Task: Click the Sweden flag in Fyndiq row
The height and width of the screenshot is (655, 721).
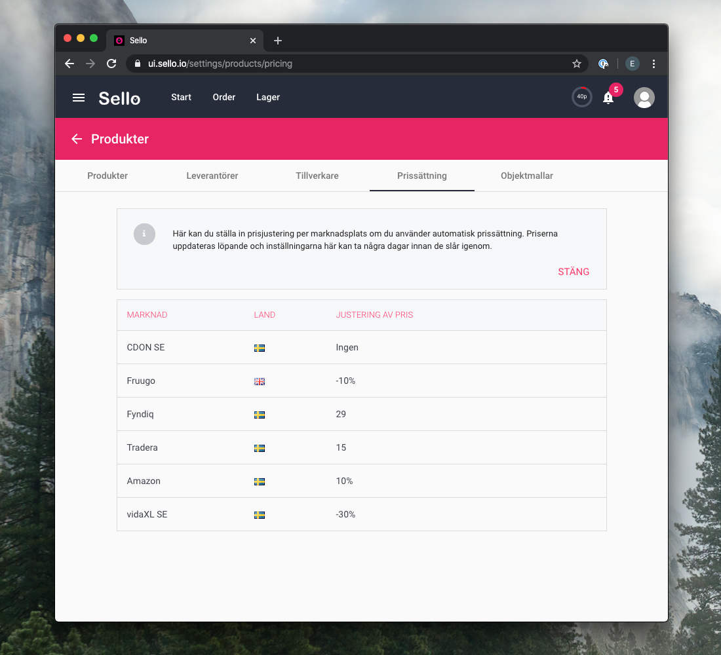Action: click(260, 415)
